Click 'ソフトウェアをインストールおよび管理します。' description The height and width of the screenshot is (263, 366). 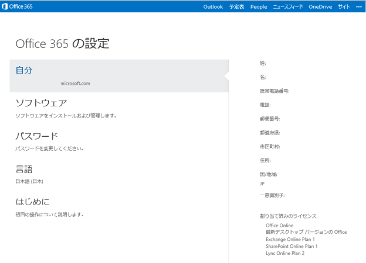66,116
